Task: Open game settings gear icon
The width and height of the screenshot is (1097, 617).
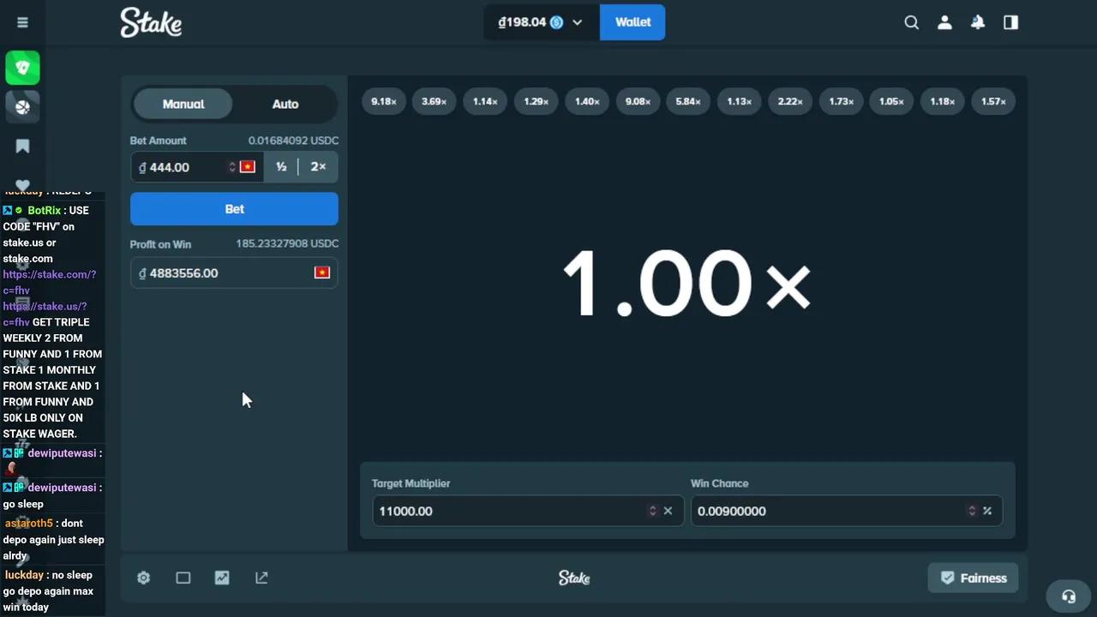Action: tap(144, 578)
